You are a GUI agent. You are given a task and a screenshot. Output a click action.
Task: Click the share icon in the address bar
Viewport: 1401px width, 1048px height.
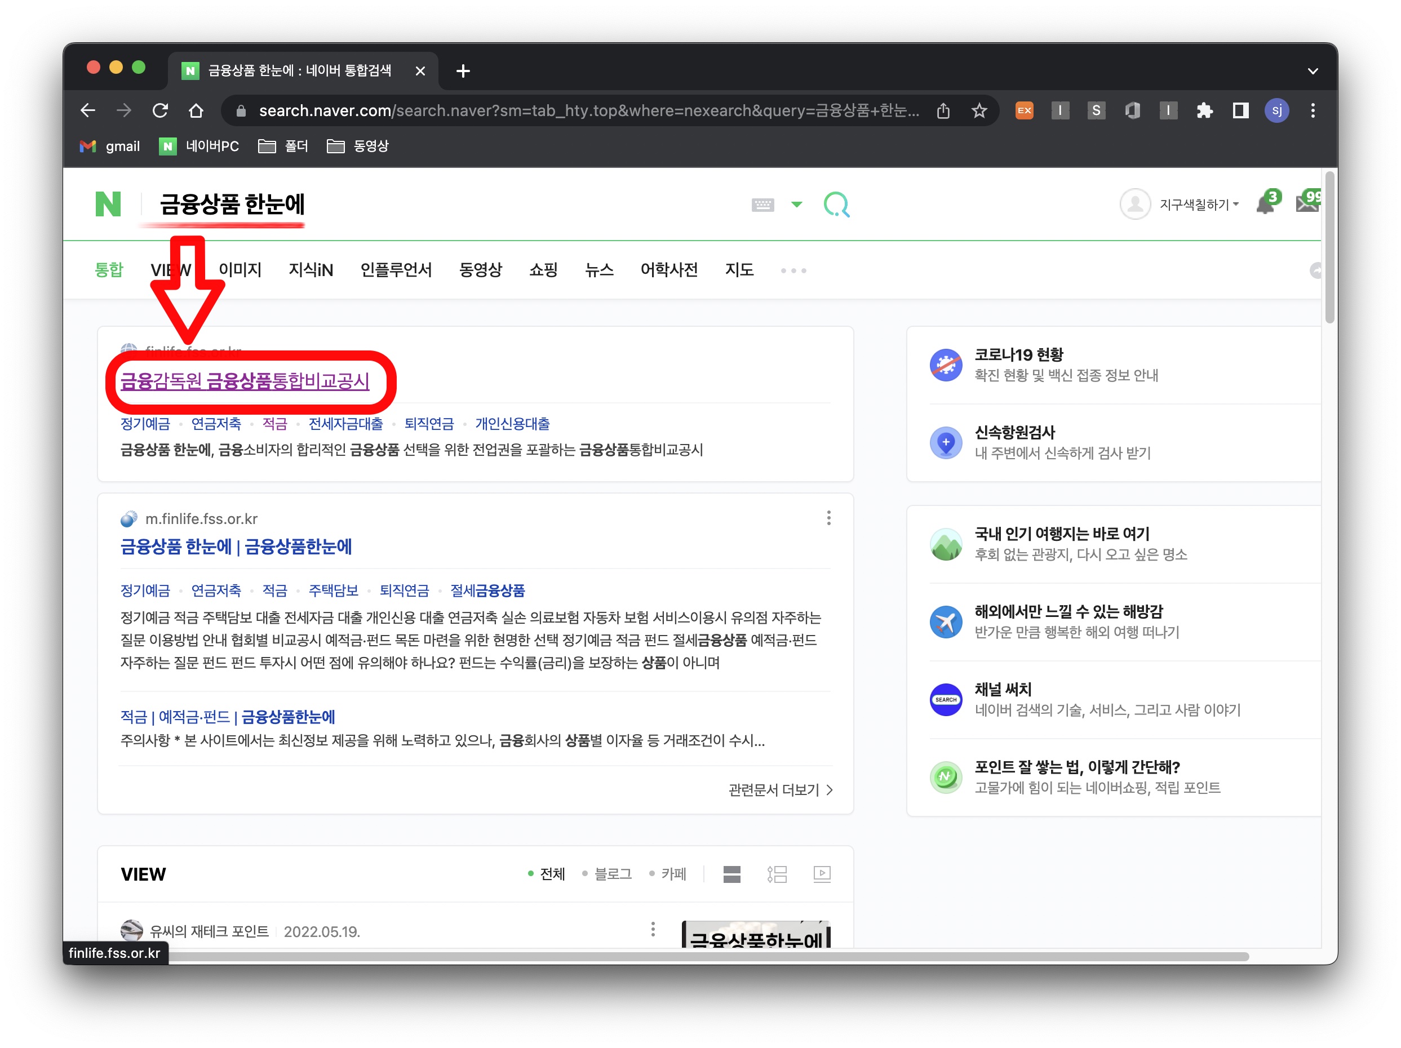[x=943, y=111]
